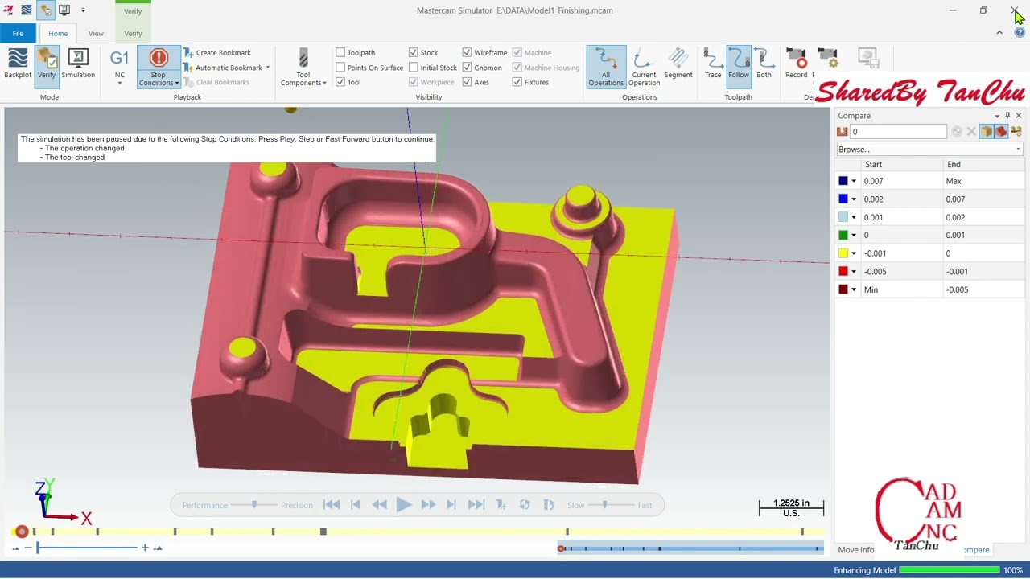Uncheck the Tool visibility checkbox
The image size is (1030, 579).
click(340, 82)
